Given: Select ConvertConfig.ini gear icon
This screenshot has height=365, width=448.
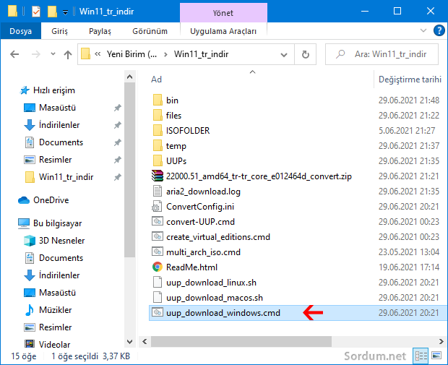Looking at the screenshot, I should coord(157,207).
